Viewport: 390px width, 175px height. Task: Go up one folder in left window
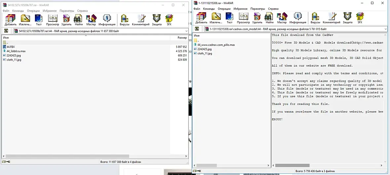pyautogui.click(x=6, y=31)
